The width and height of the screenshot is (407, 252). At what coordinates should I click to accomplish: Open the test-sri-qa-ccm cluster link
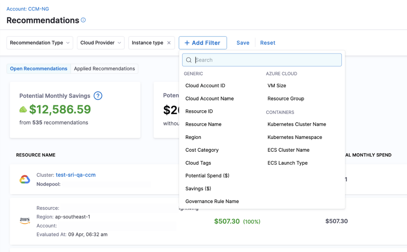coord(75,175)
